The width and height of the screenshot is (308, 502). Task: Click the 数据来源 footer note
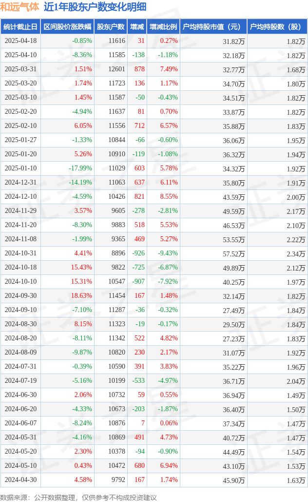[x=78, y=497]
